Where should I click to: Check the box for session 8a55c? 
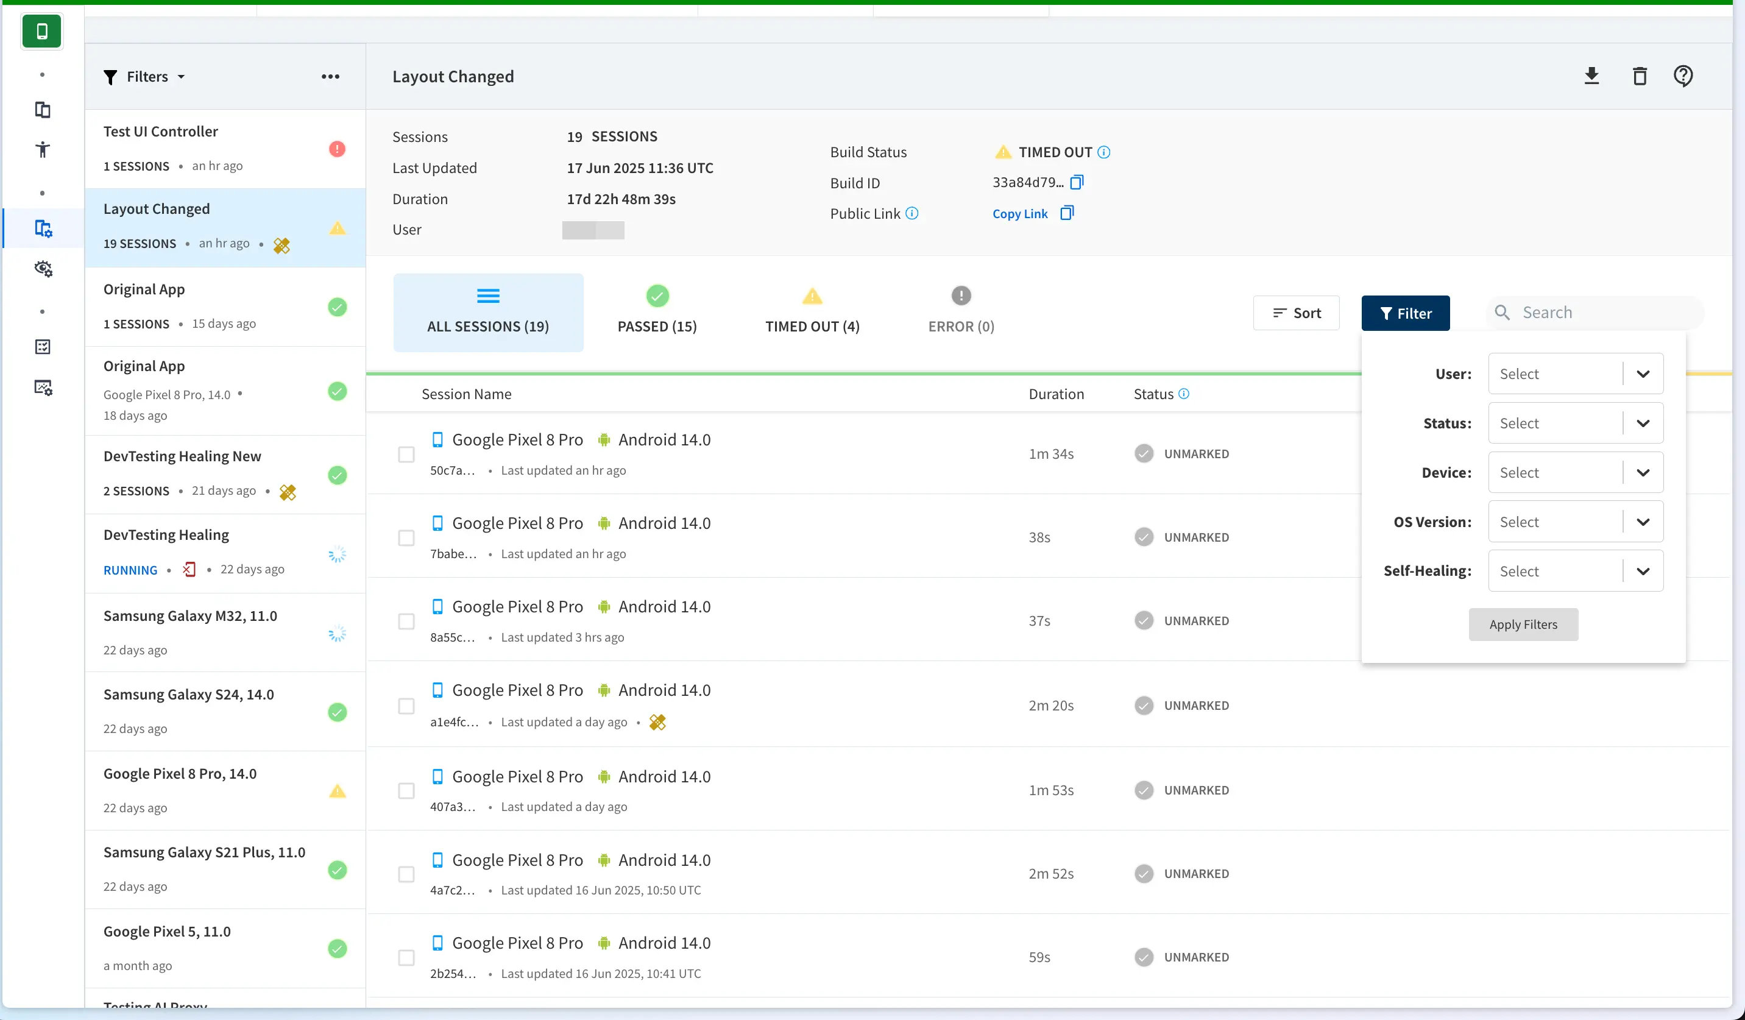tap(406, 621)
